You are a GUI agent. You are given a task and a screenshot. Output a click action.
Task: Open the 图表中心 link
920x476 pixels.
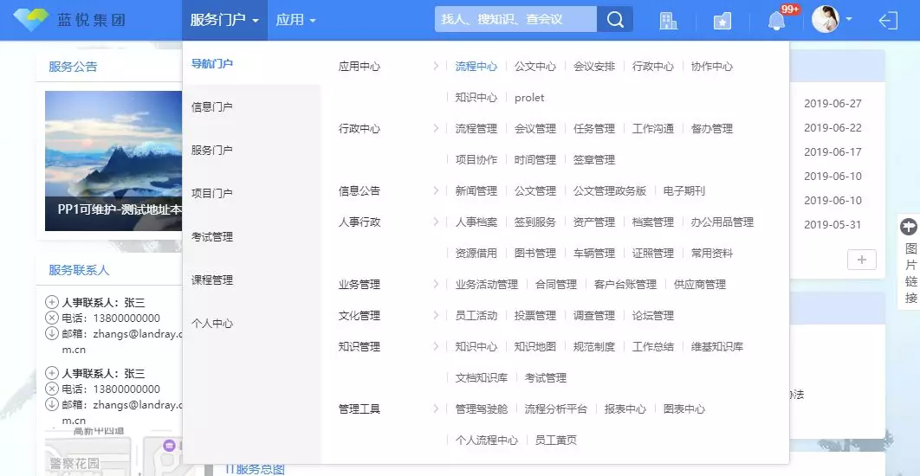(x=684, y=408)
